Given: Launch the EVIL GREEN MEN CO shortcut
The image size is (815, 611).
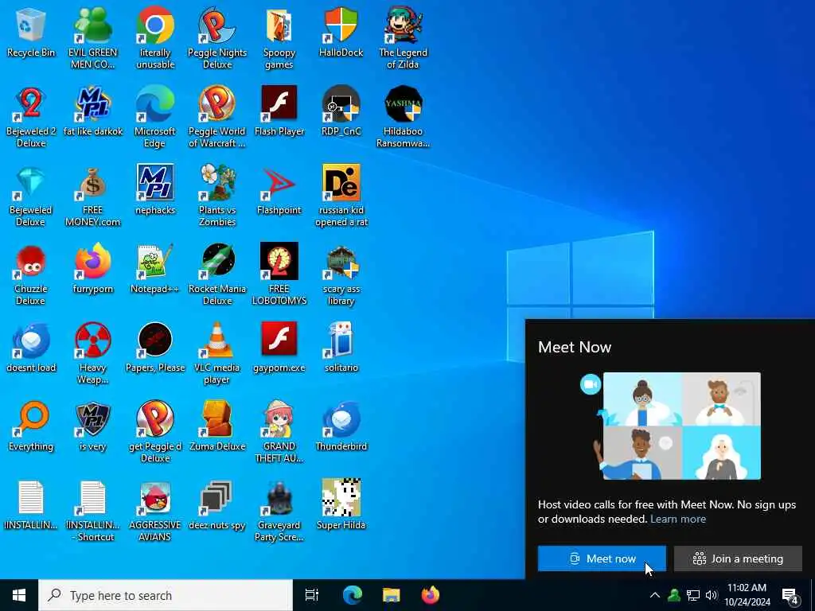Looking at the screenshot, I should 92,38.
